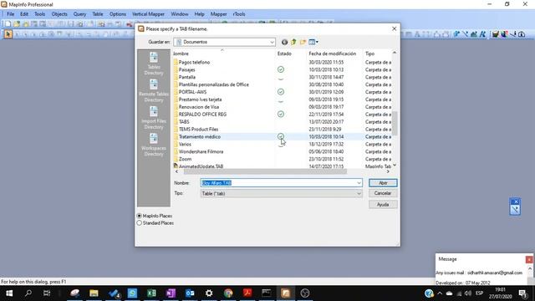Select the Wondershare Filmora folder
This screenshot has height=301, width=535.
click(201, 151)
